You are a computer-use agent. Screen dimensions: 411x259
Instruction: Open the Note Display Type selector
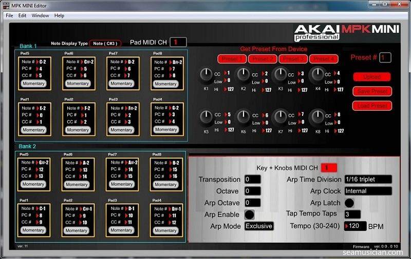point(105,44)
